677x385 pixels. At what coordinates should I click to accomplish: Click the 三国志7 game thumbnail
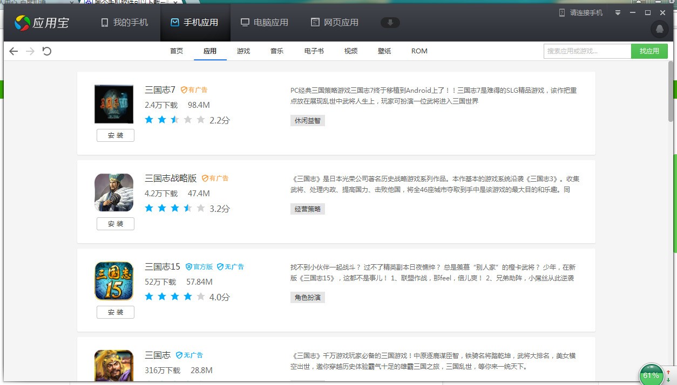click(114, 104)
